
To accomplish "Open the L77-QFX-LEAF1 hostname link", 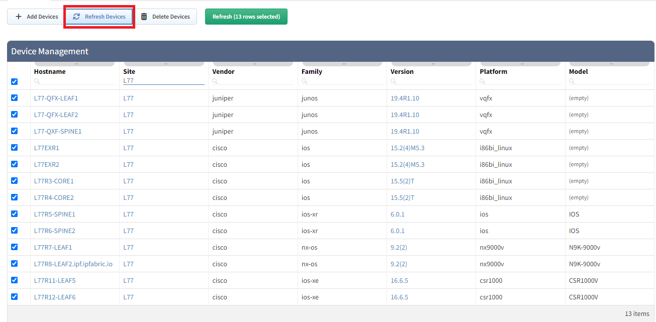I will pyautogui.click(x=56, y=98).
